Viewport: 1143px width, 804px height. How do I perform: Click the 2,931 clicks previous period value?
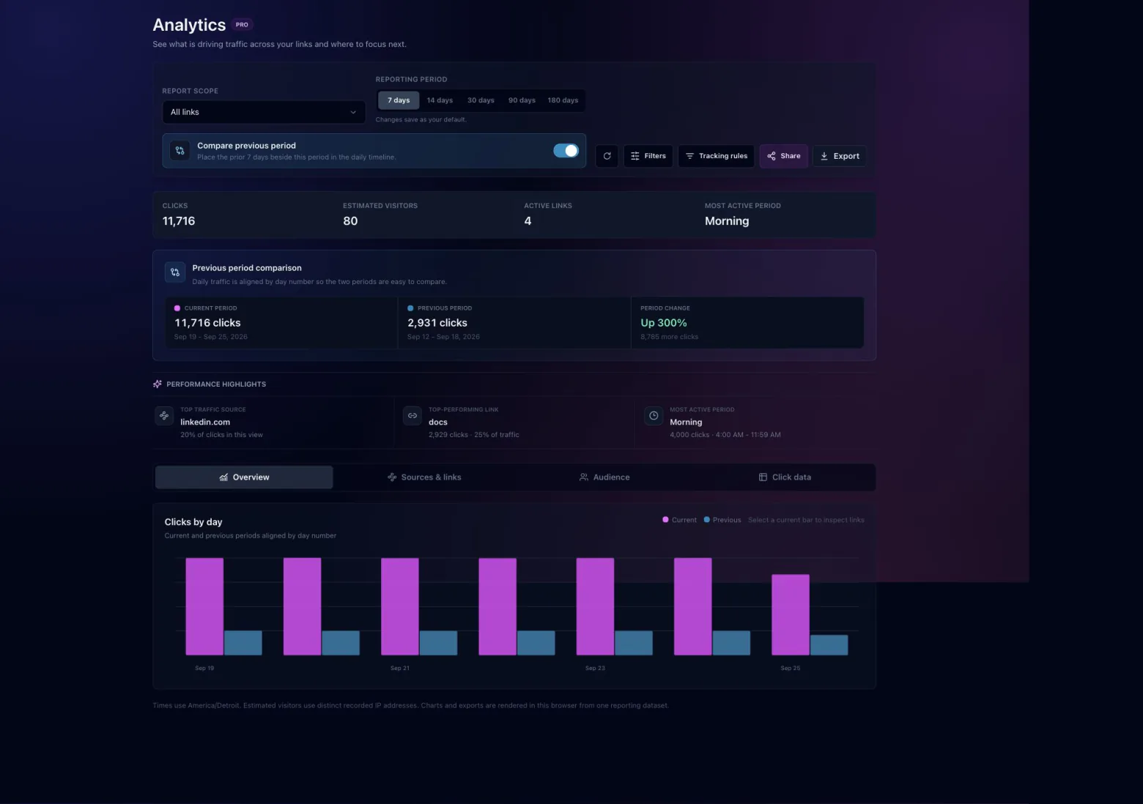click(437, 323)
